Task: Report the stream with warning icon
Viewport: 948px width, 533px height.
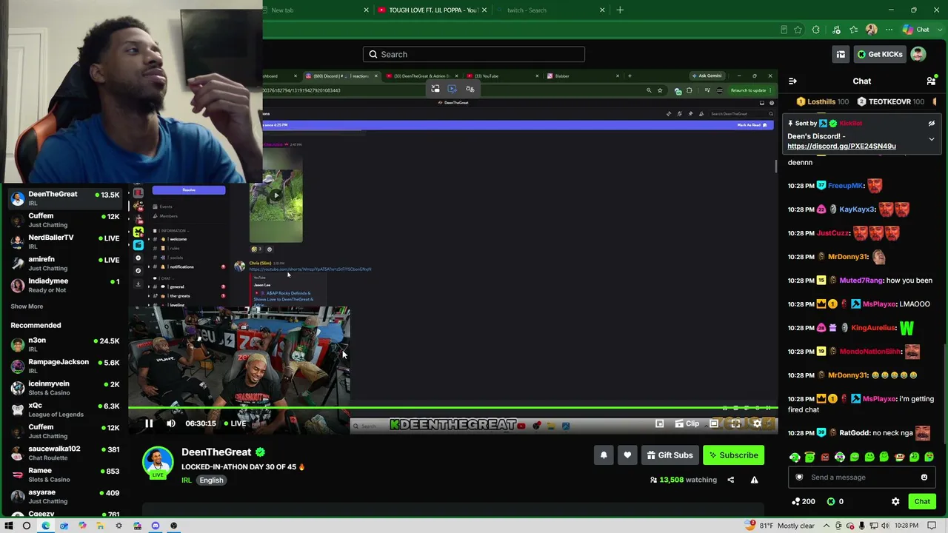Action: coord(754,480)
